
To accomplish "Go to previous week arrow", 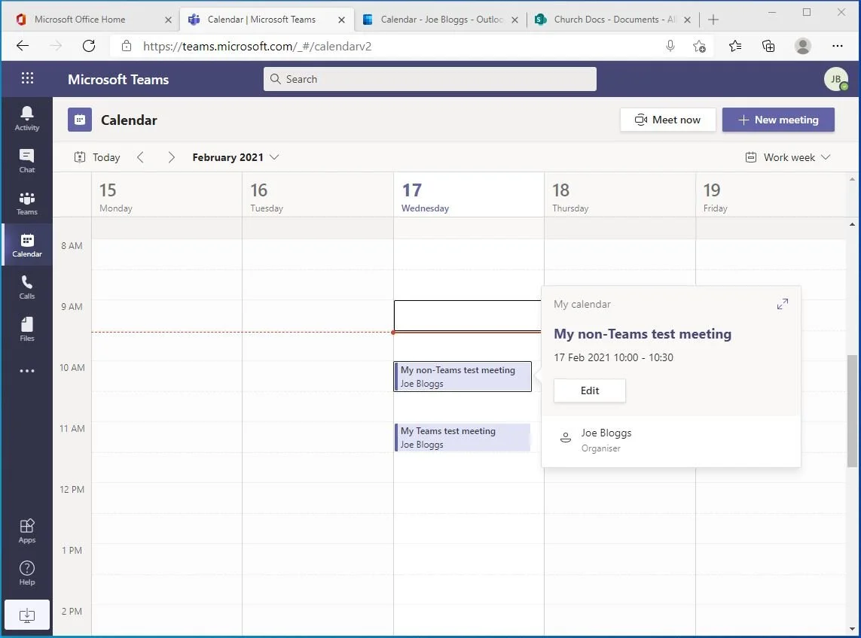I will click(x=141, y=157).
